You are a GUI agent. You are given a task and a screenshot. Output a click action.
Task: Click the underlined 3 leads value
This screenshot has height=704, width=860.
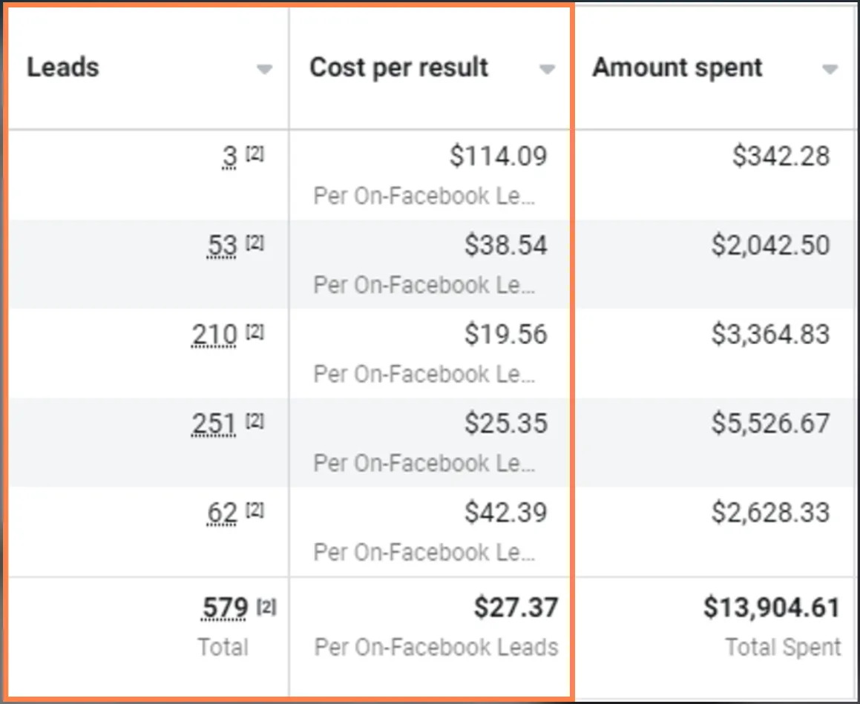230,157
